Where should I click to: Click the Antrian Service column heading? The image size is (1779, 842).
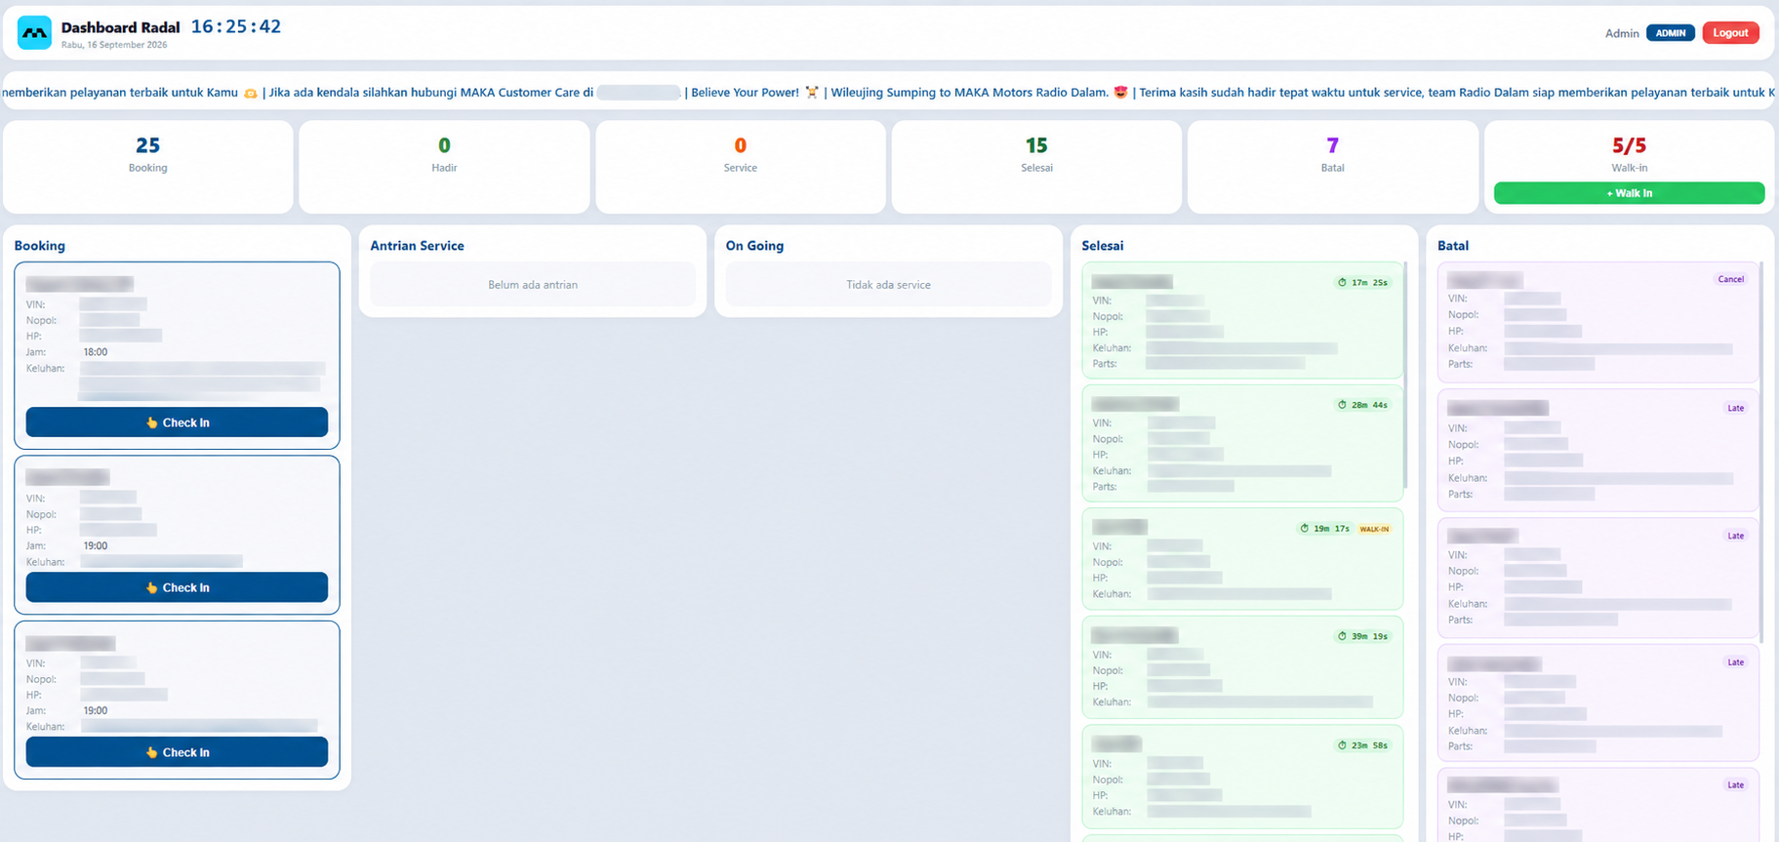pos(417,246)
